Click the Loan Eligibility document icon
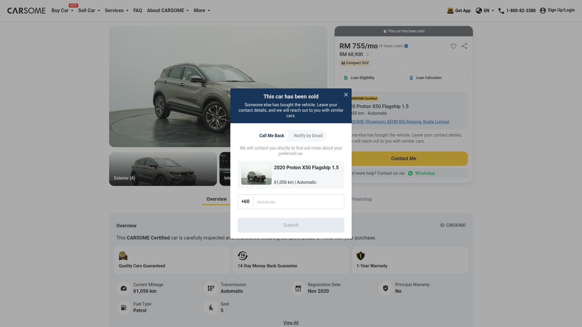582x327 pixels. [346, 78]
